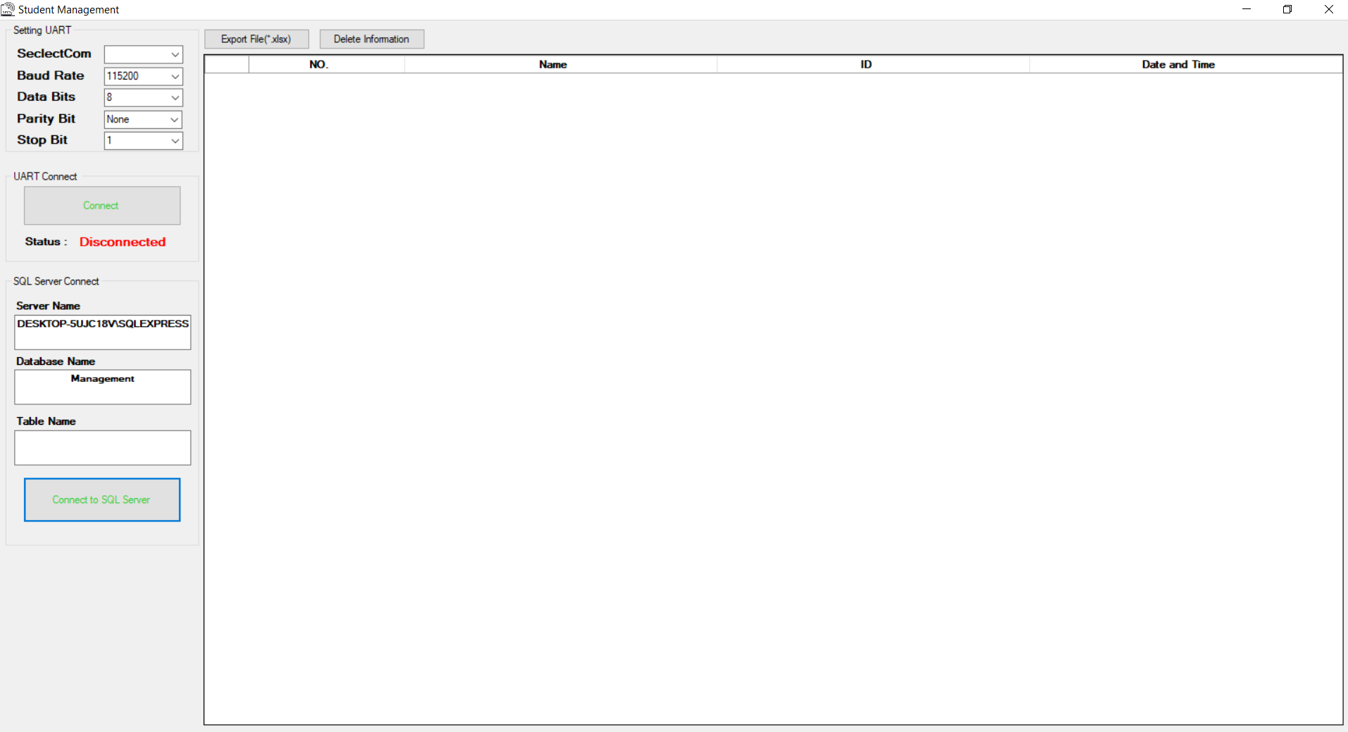The image size is (1348, 732).
Task: Click the Connect to SQL Server button
Action: pyautogui.click(x=101, y=500)
